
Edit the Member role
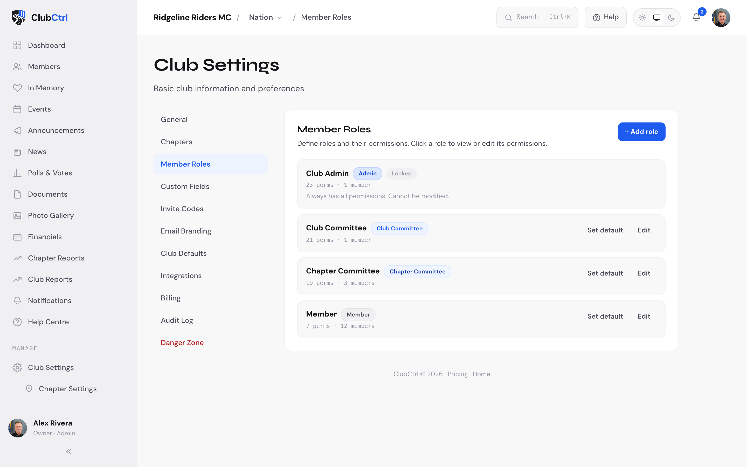click(x=644, y=316)
